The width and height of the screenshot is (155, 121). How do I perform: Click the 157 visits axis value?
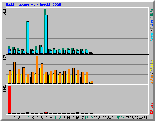5,57
